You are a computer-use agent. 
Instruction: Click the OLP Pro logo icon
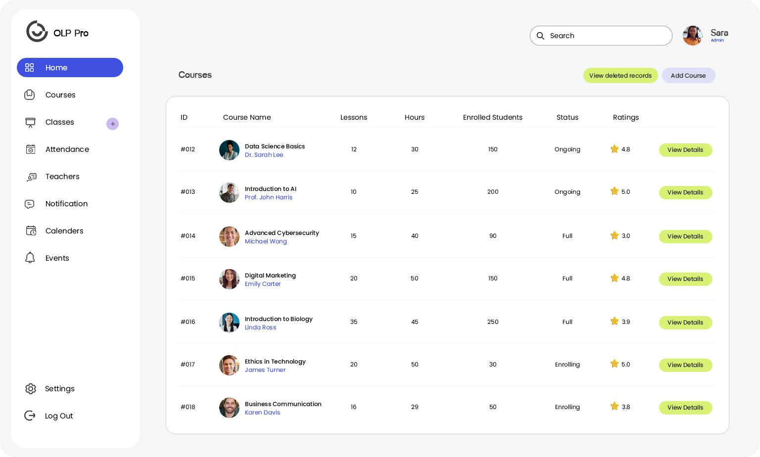click(37, 32)
